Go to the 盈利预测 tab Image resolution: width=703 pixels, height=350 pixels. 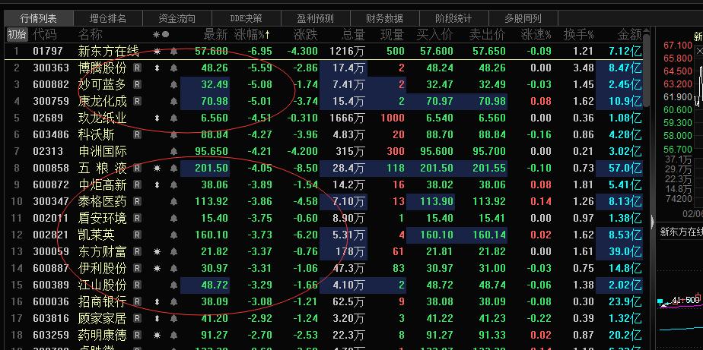[315, 18]
